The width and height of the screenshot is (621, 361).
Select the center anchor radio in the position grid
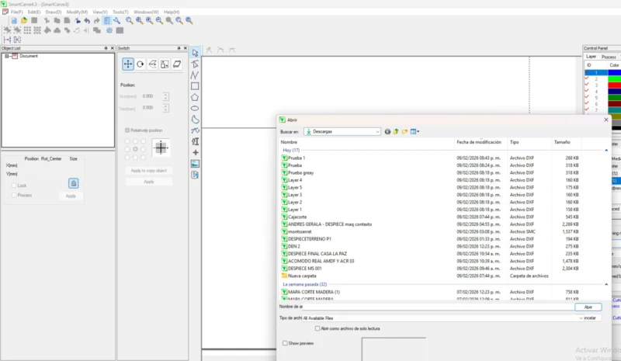tap(135, 149)
